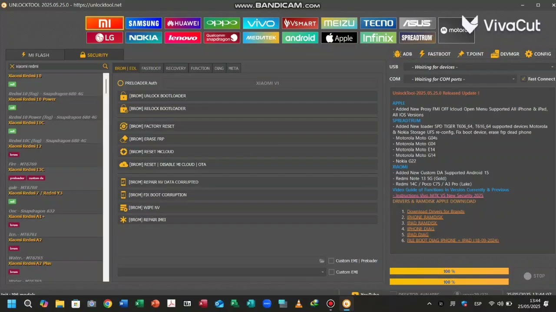Pick the Nokia brand logo
This screenshot has height=312, width=556.
click(x=144, y=38)
